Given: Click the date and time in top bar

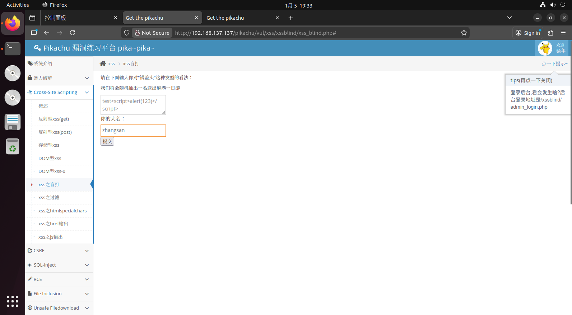Looking at the screenshot, I should click(298, 5).
